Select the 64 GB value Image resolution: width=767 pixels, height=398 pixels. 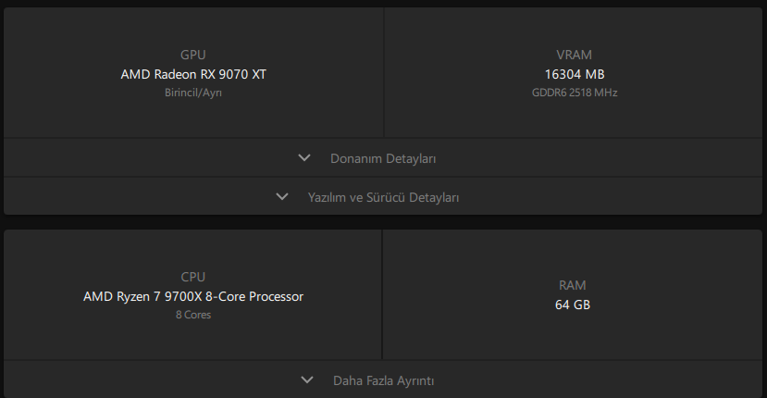pos(574,305)
